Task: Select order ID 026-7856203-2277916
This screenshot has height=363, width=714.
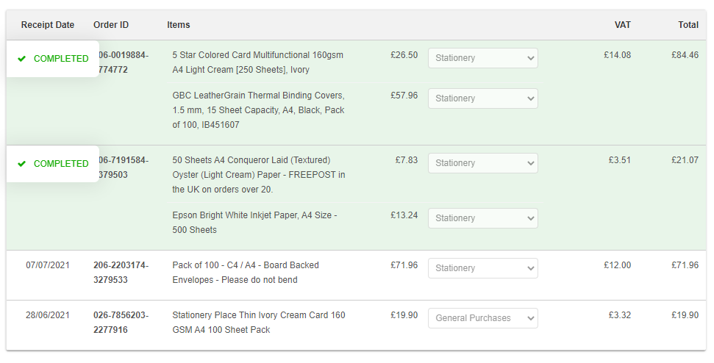Action: [x=121, y=323]
